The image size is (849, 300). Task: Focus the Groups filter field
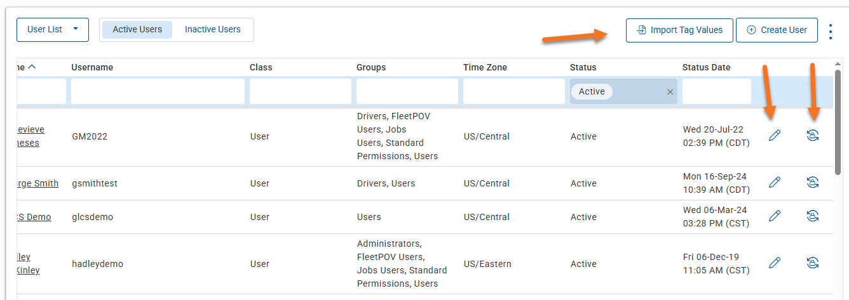click(407, 91)
